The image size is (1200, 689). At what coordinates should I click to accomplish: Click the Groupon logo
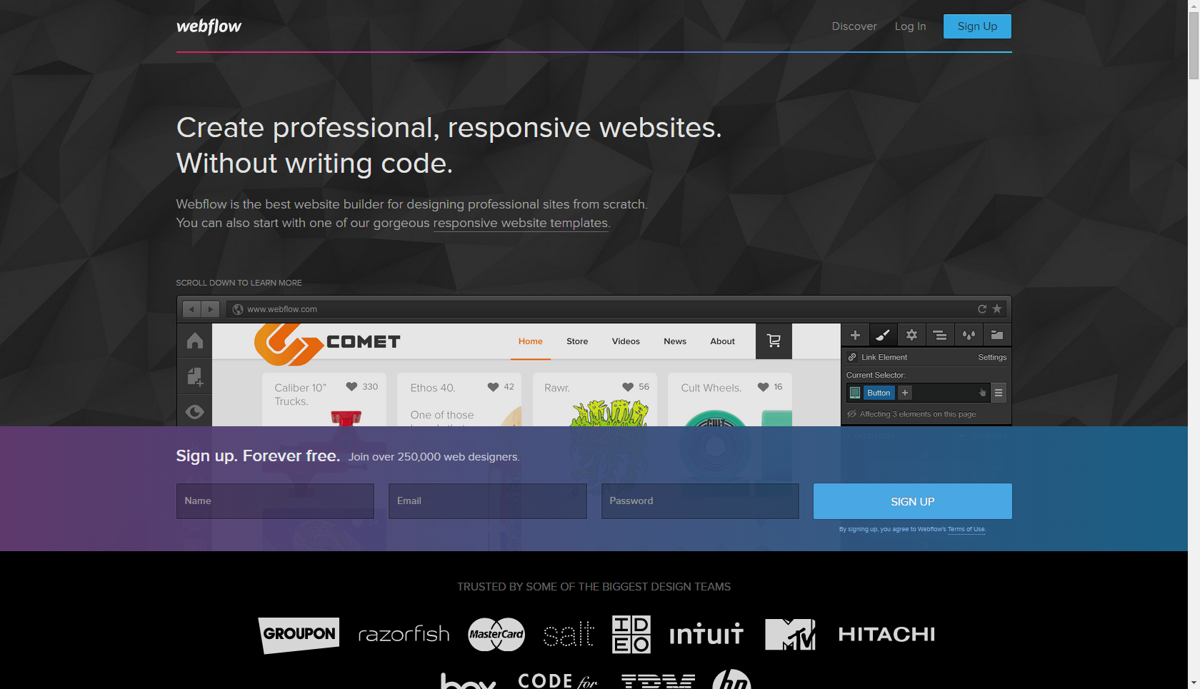coord(299,635)
